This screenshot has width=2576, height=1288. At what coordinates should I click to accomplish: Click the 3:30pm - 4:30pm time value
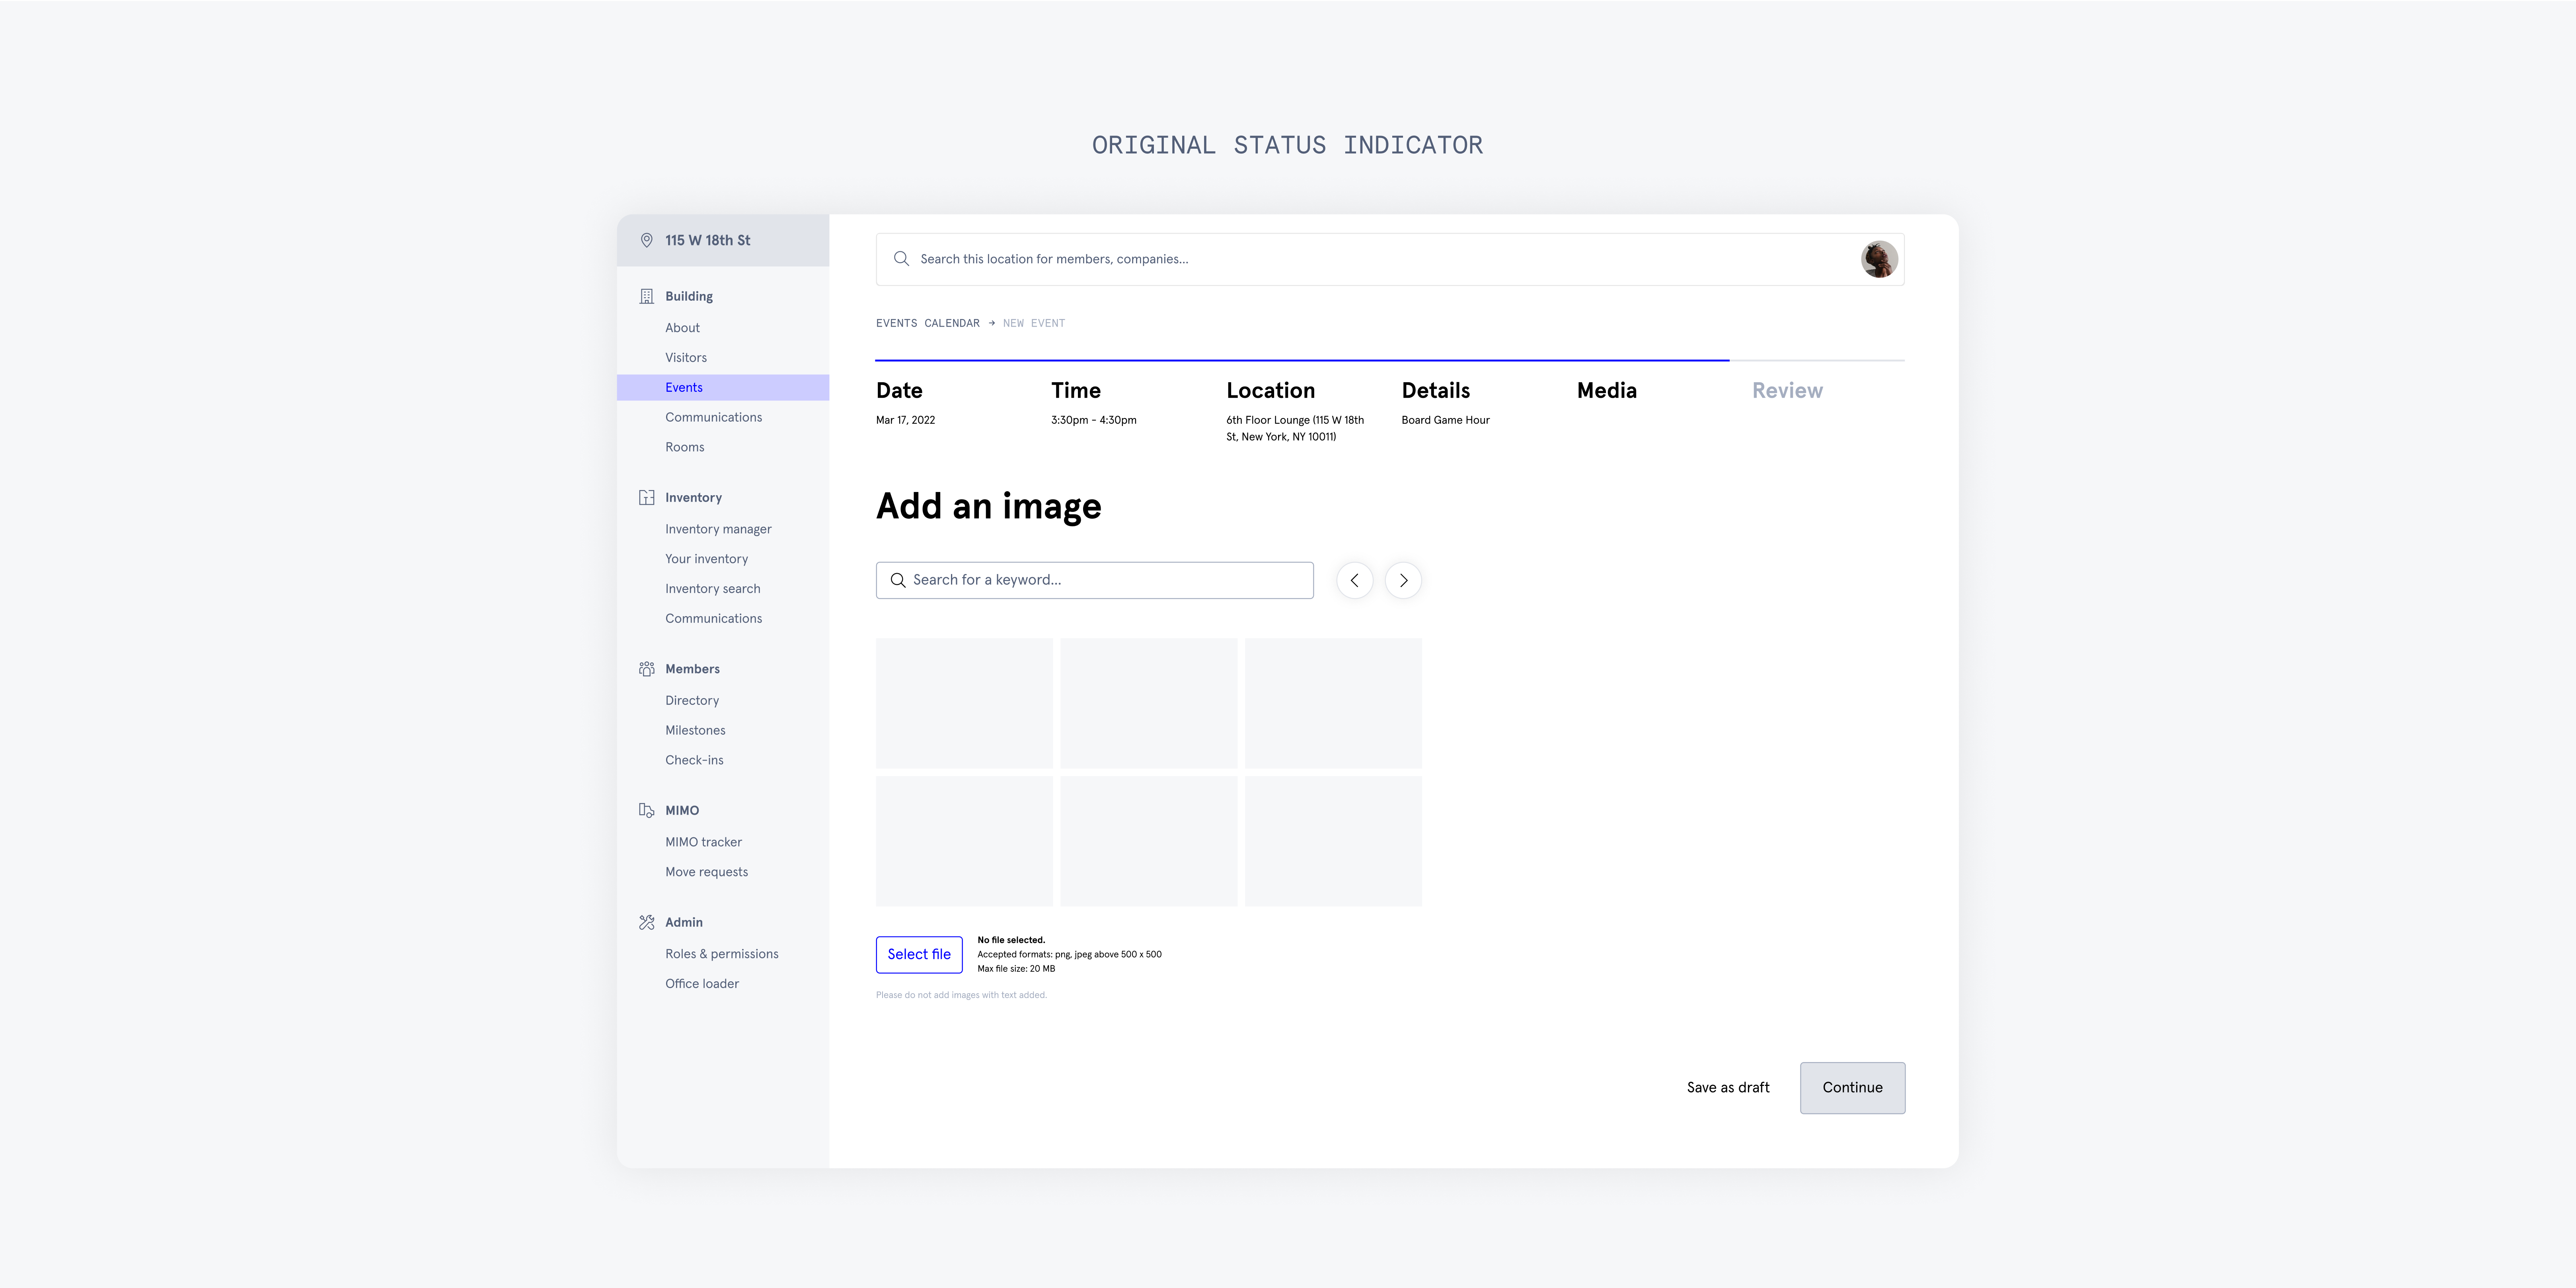tap(1093, 420)
